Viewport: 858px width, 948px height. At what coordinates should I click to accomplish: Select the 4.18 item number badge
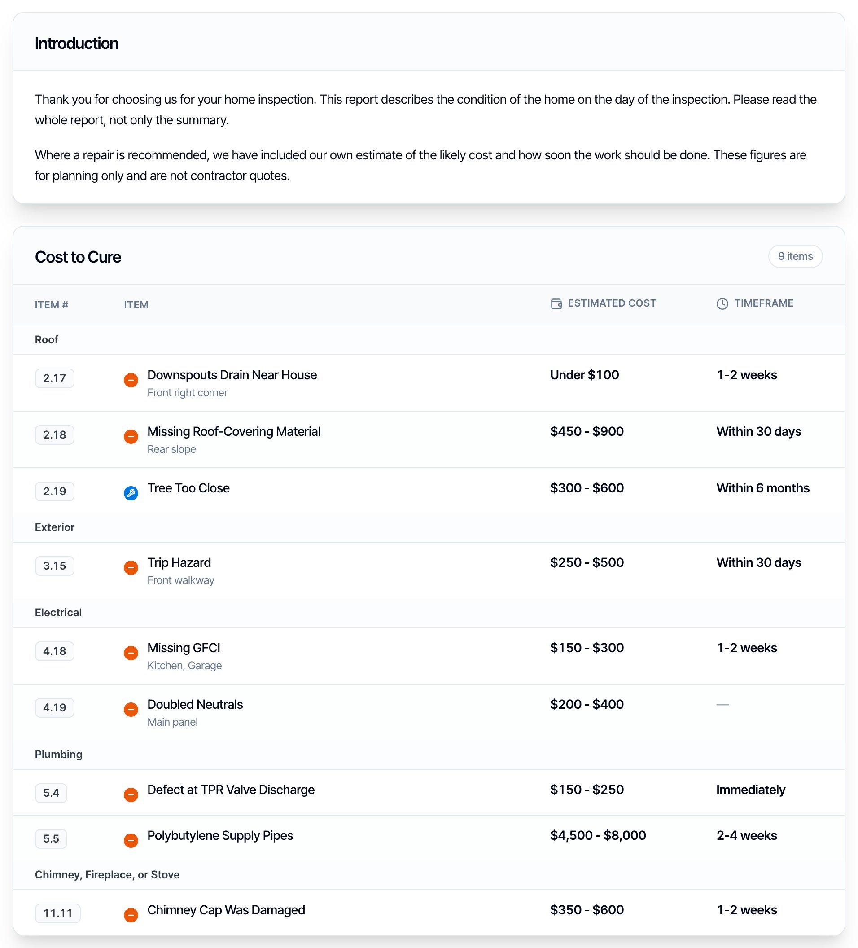click(55, 651)
